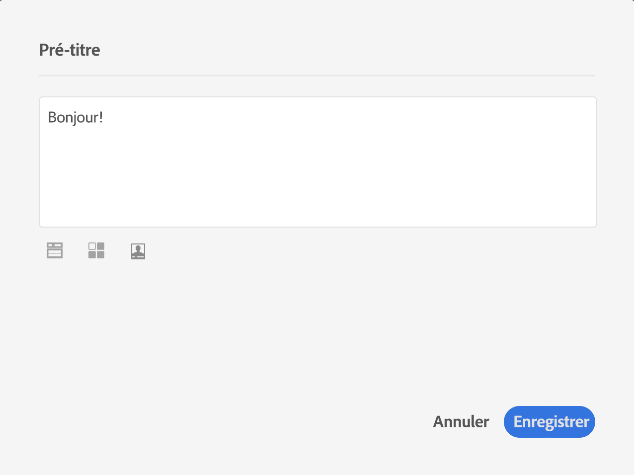This screenshot has width=634, height=475.
Task: Click the Enregistrer button
Action: [549, 422]
